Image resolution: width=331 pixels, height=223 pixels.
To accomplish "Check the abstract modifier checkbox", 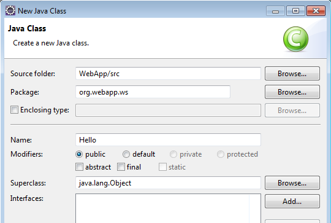I will 79,167.
